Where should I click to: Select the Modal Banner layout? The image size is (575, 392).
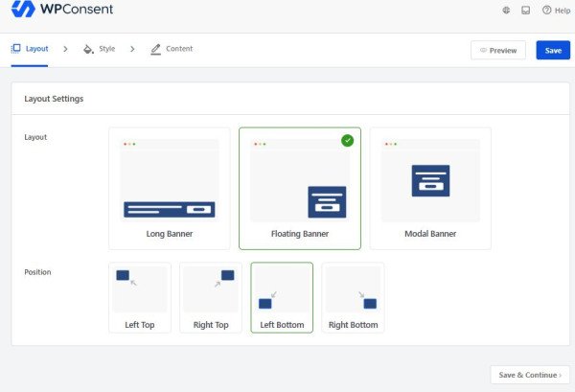pos(430,189)
